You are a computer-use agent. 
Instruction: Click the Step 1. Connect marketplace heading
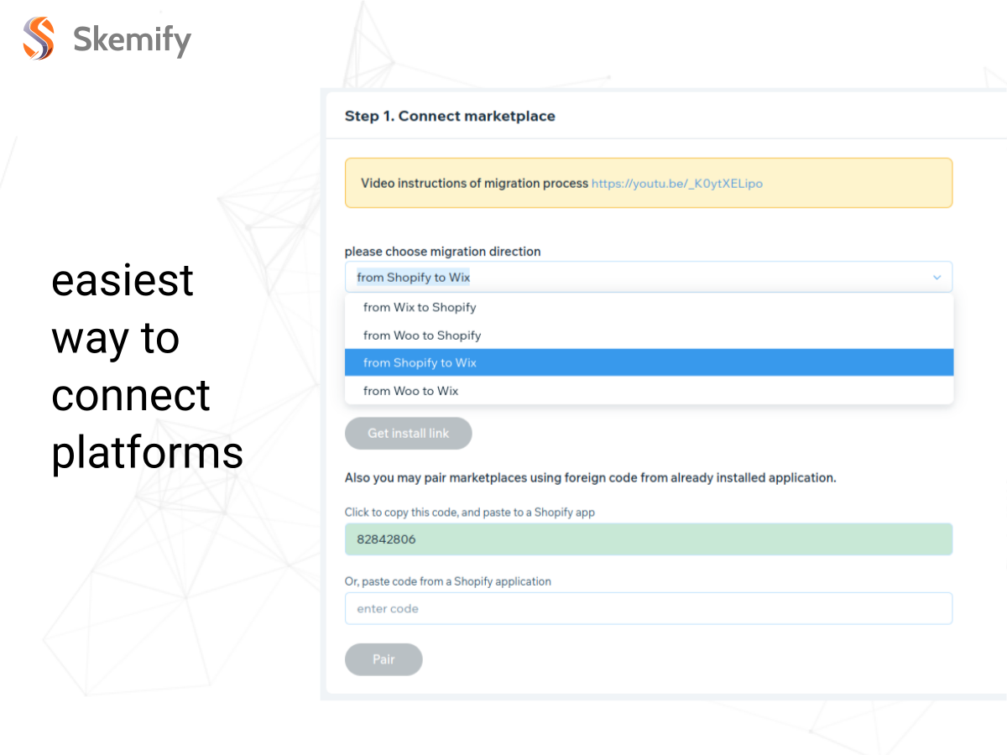point(450,116)
